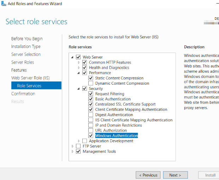Select the Application Development label
The image size is (219, 180).
tap(111, 141)
